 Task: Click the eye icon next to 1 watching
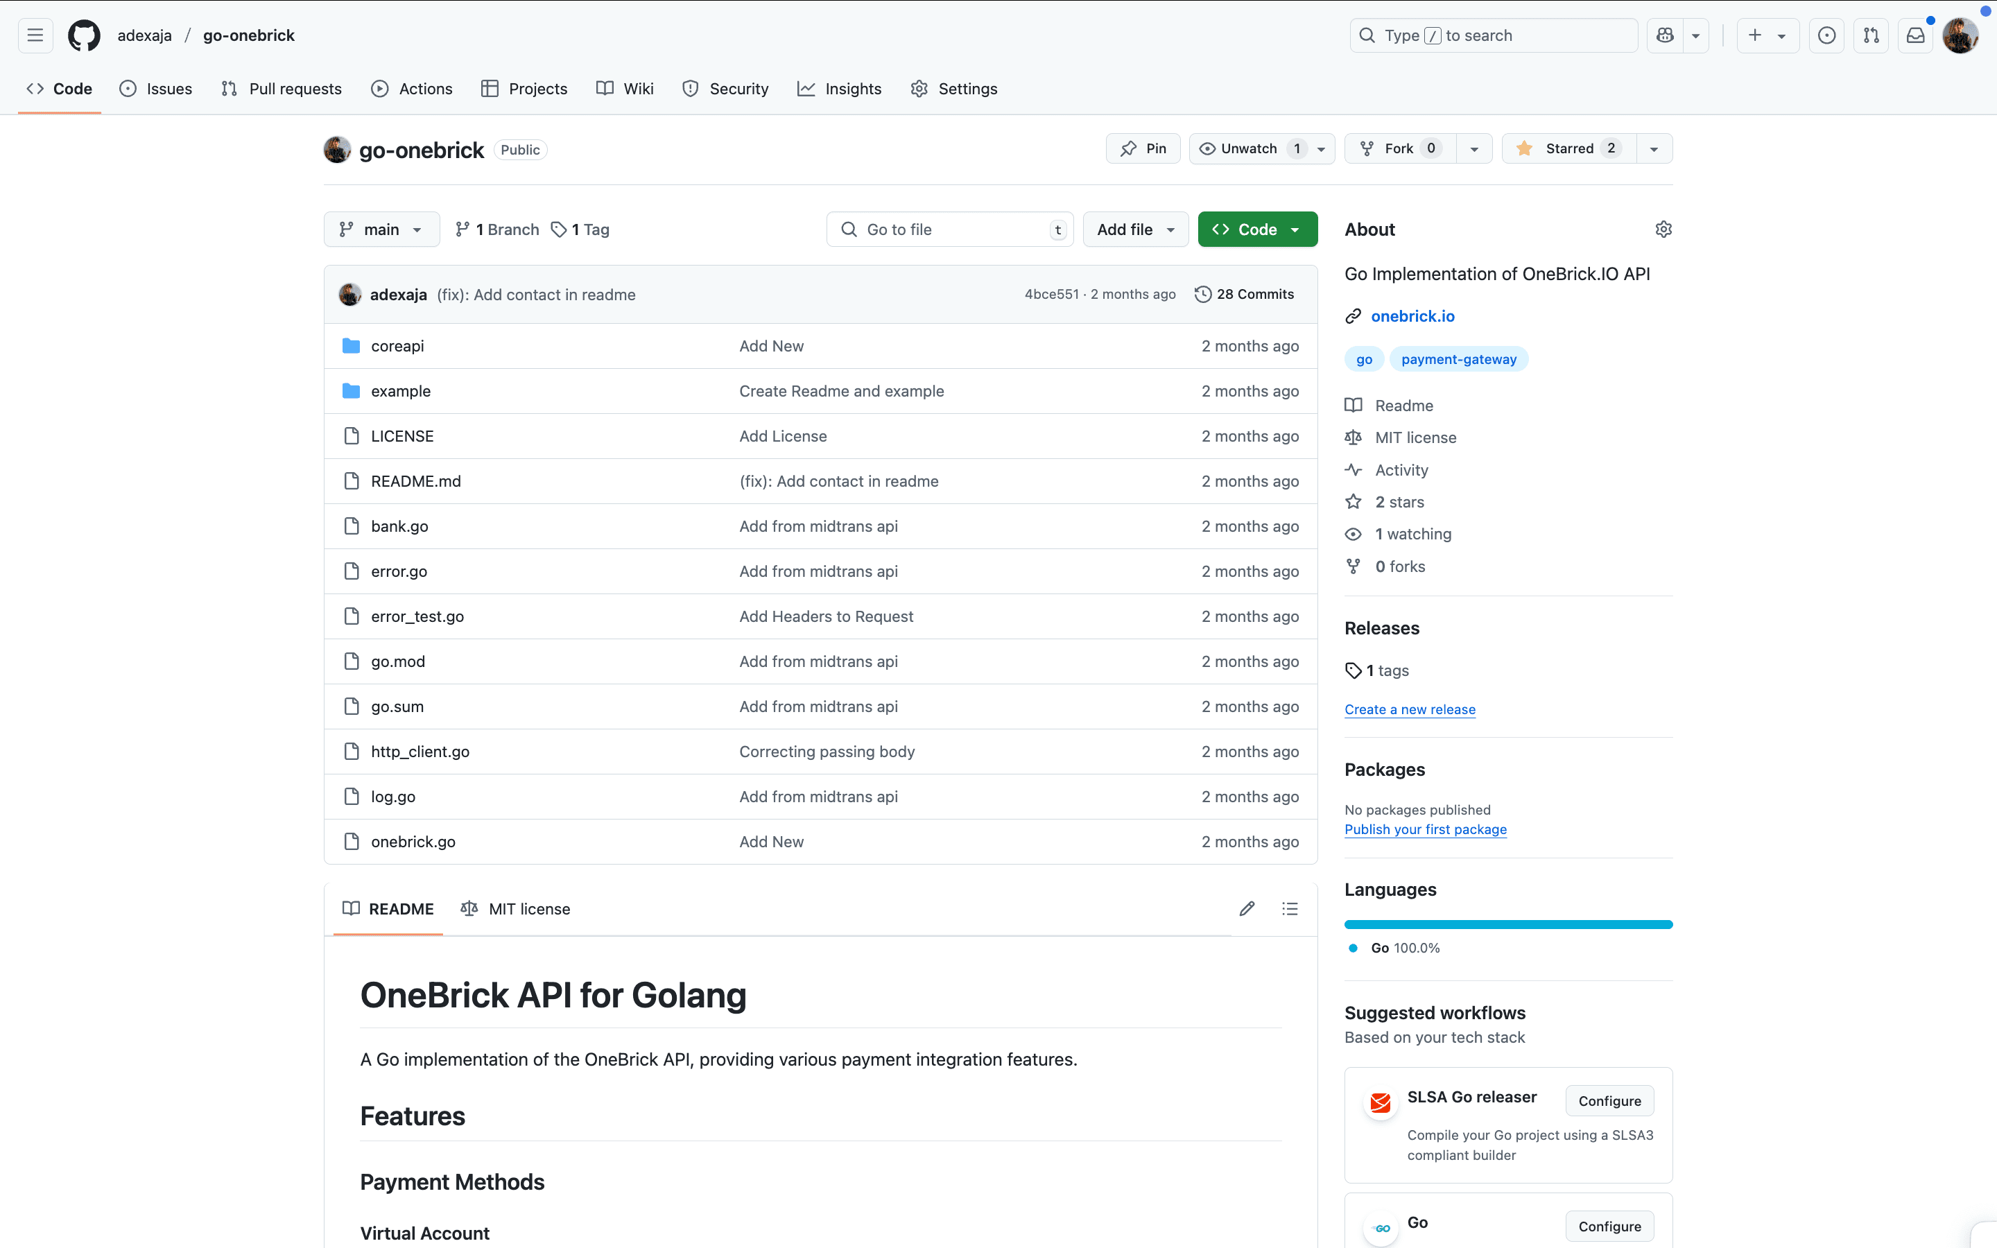(1353, 534)
